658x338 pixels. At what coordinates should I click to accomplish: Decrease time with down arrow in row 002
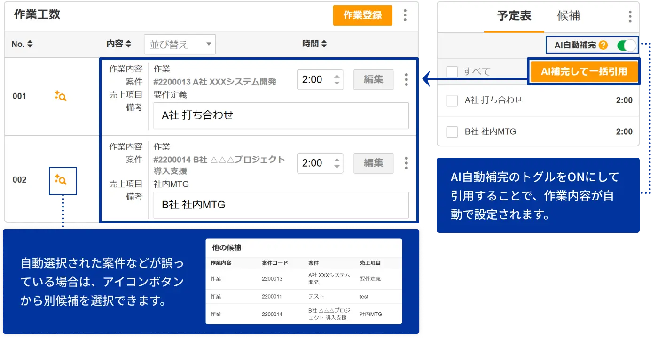(x=337, y=167)
